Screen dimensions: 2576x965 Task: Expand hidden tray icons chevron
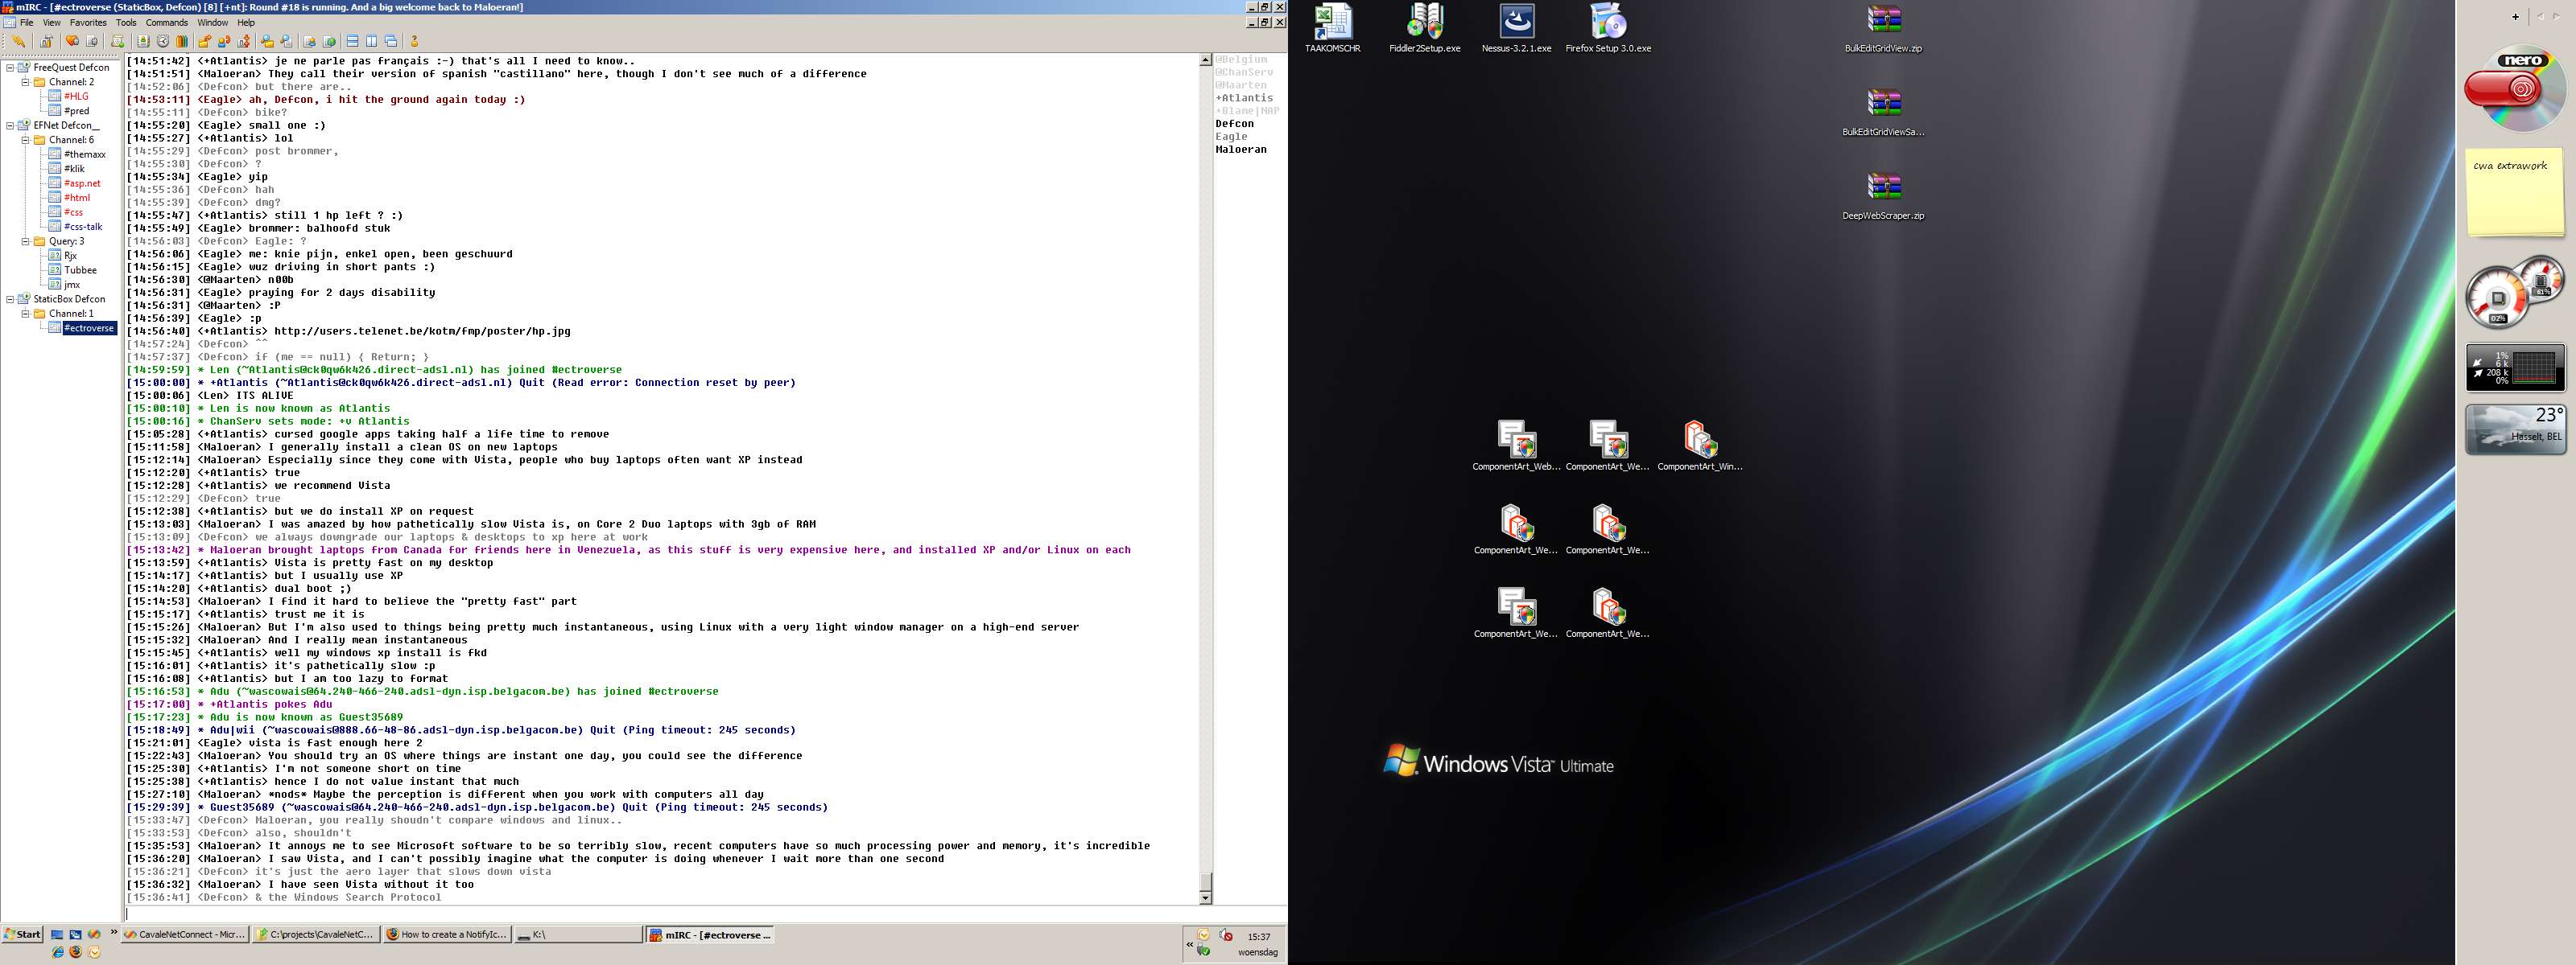(x=1190, y=944)
